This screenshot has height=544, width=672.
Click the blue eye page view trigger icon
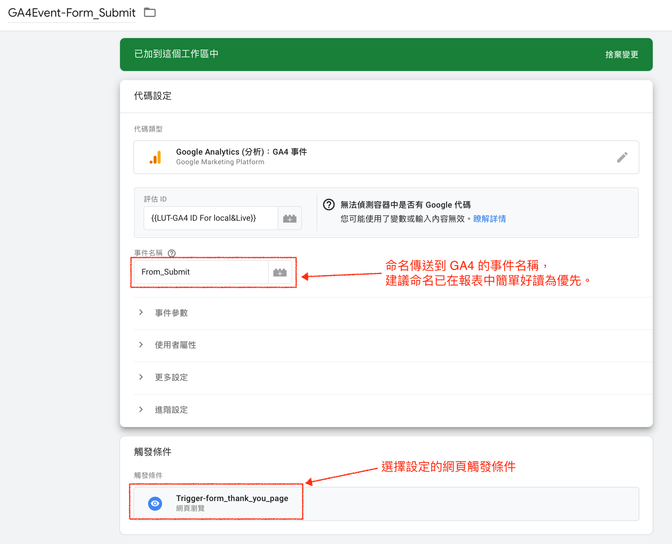point(155,504)
